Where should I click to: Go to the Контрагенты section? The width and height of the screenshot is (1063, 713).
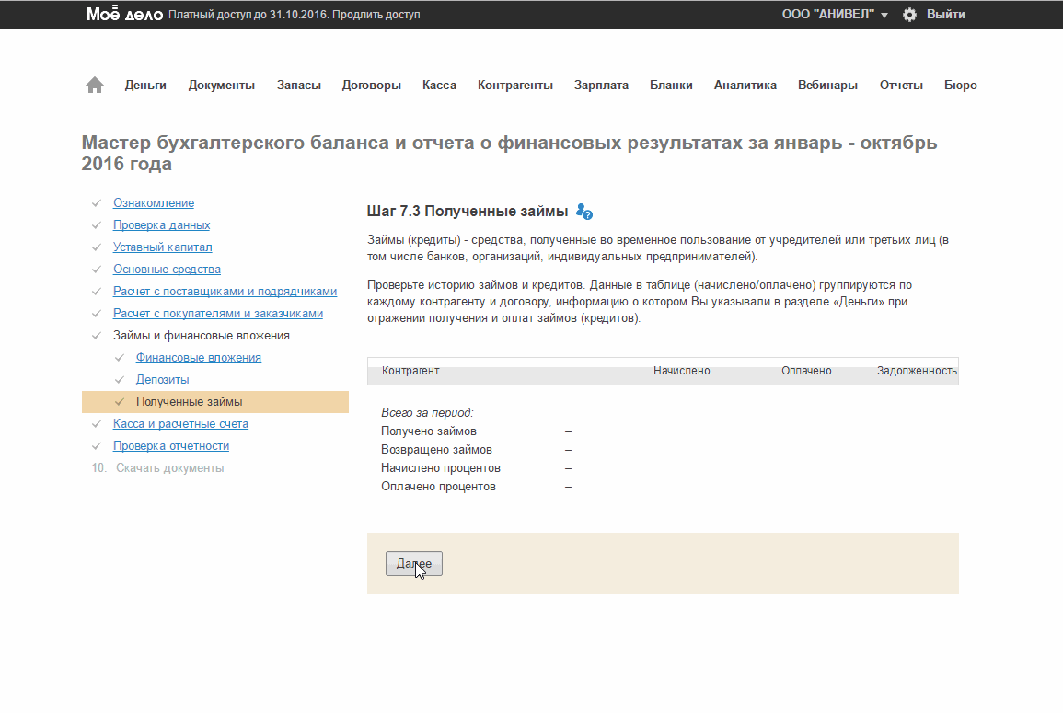click(514, 86)
